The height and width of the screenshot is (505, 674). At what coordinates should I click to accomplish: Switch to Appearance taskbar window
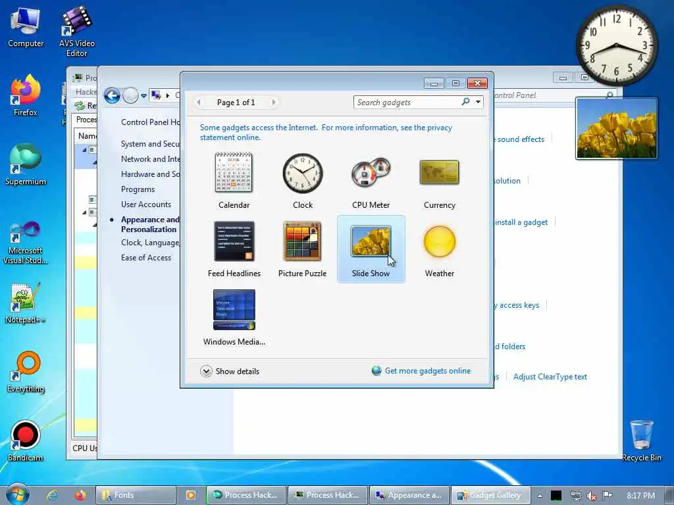(x=409, y=495)
